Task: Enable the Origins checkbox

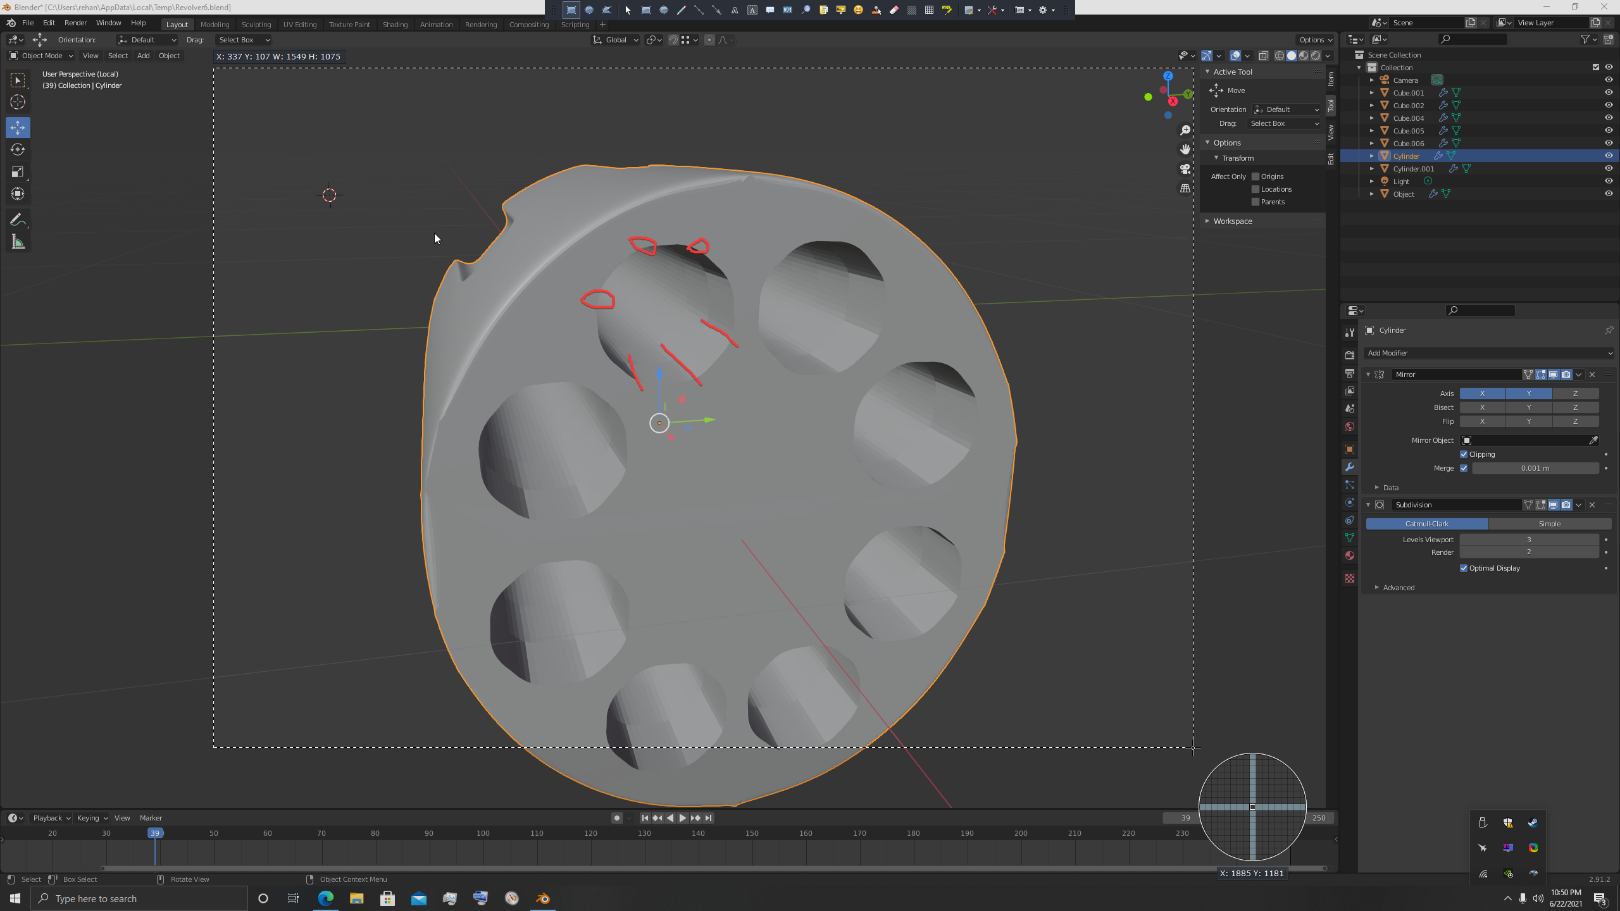Action: (x=1255, y=177)
